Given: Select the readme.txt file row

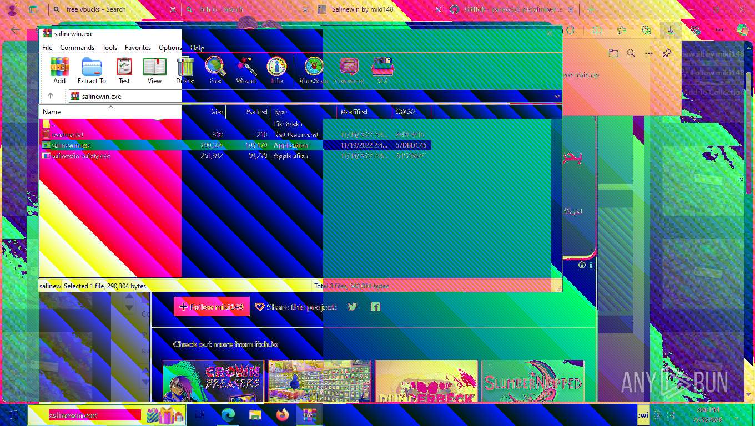Looking at the screenshot, I should (x=235, y=134).
